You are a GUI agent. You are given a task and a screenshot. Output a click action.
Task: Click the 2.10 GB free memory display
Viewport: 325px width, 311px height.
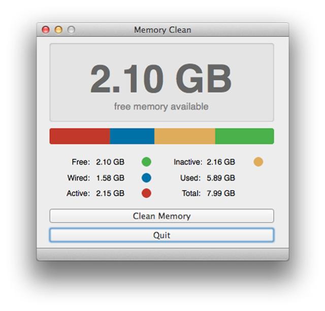(x=161, y=80)
